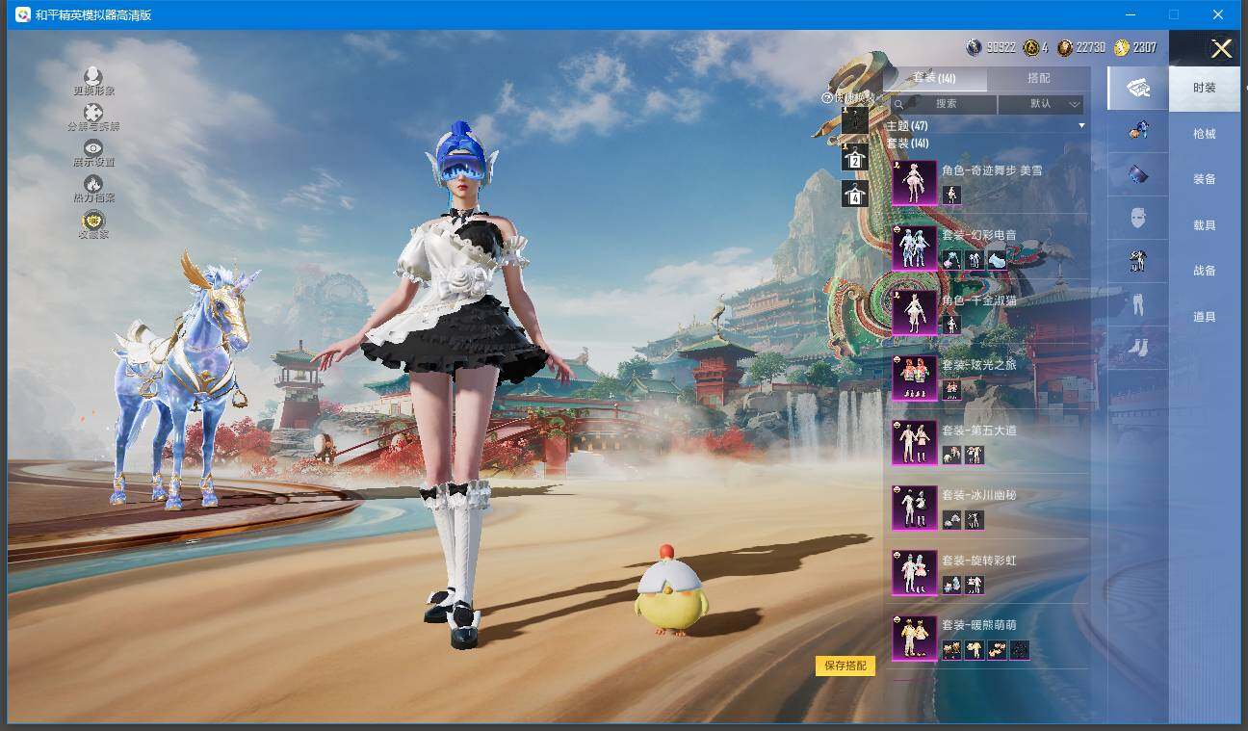Click the emulator app logo in title bar
The image size is (1248, 731).
pyautogui.click(x=22, y=14)
